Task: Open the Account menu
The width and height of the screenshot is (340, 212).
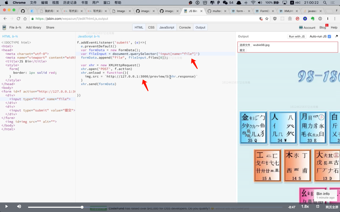Action: [307, 27]
